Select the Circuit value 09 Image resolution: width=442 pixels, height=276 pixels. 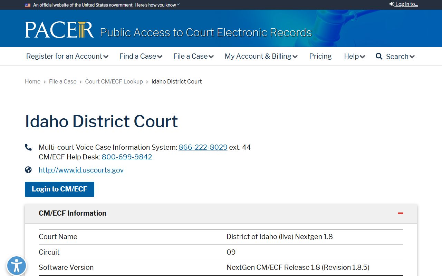[231, 252]
